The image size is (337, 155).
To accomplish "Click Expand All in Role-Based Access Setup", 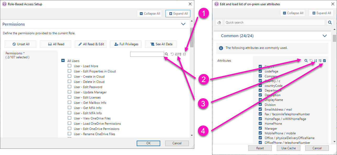I will click(x=178, y=13).
